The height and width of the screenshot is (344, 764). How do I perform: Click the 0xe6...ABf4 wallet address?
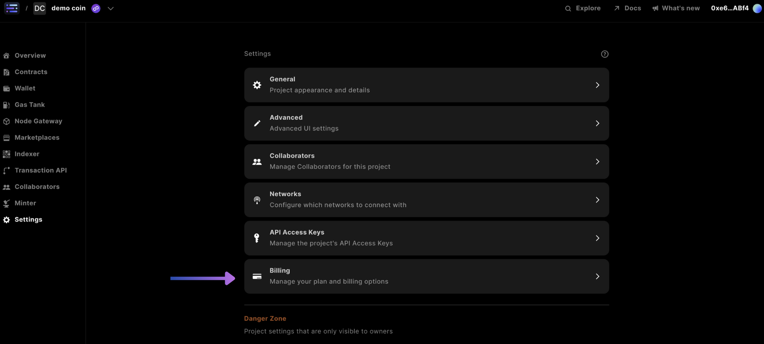tap(729, 8)
